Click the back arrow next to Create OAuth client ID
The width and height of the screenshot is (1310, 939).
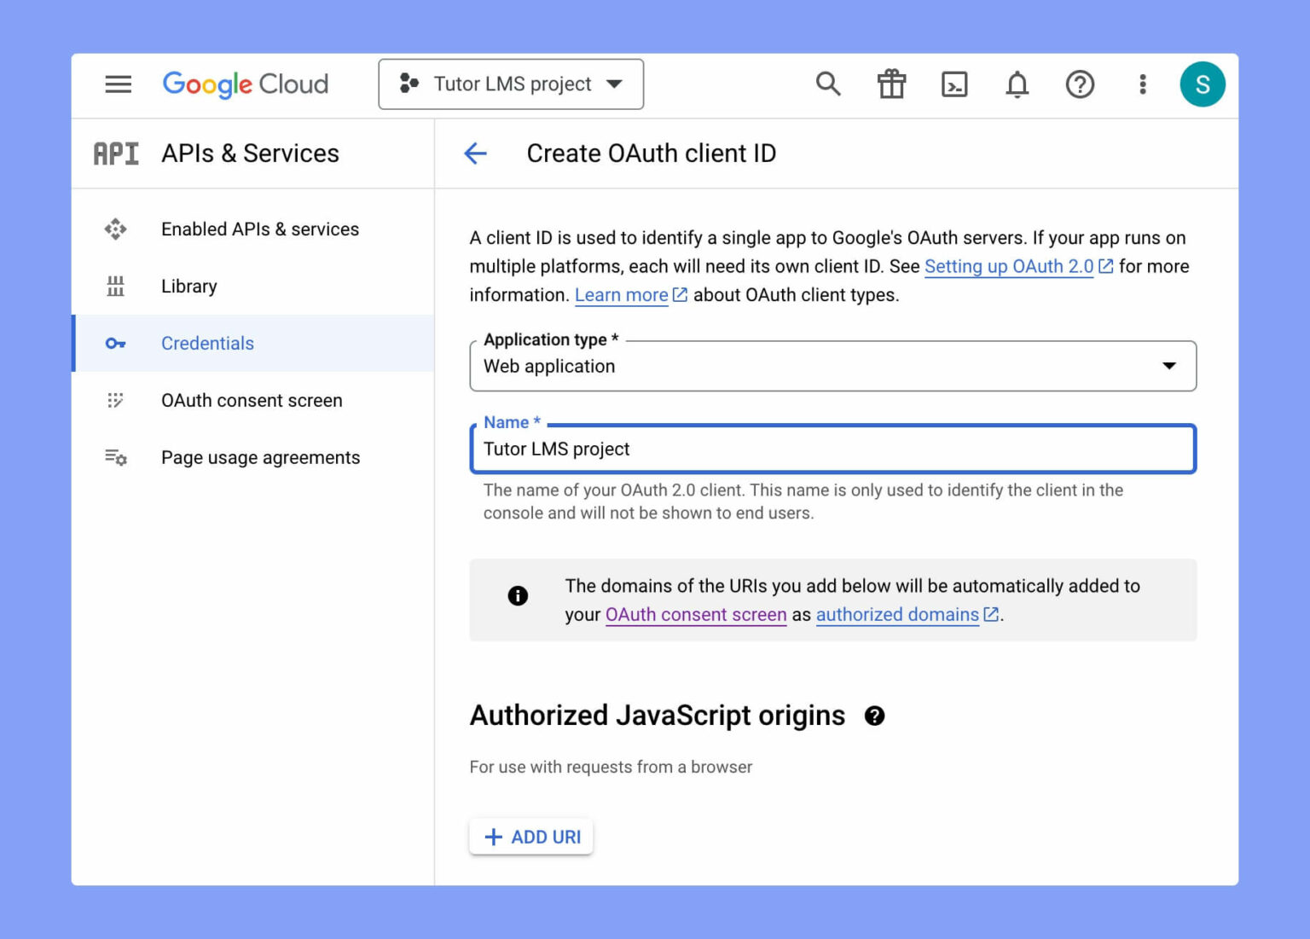click(475, 154)
